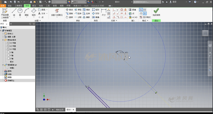Select the Move (移动) modify tool
Viewport: 213px width, 114px height.
click(69, 10)
